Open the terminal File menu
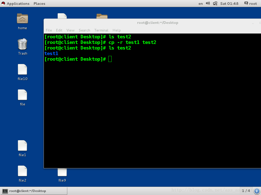This screenshot has width=261, height=195. (x=49, y=30)
